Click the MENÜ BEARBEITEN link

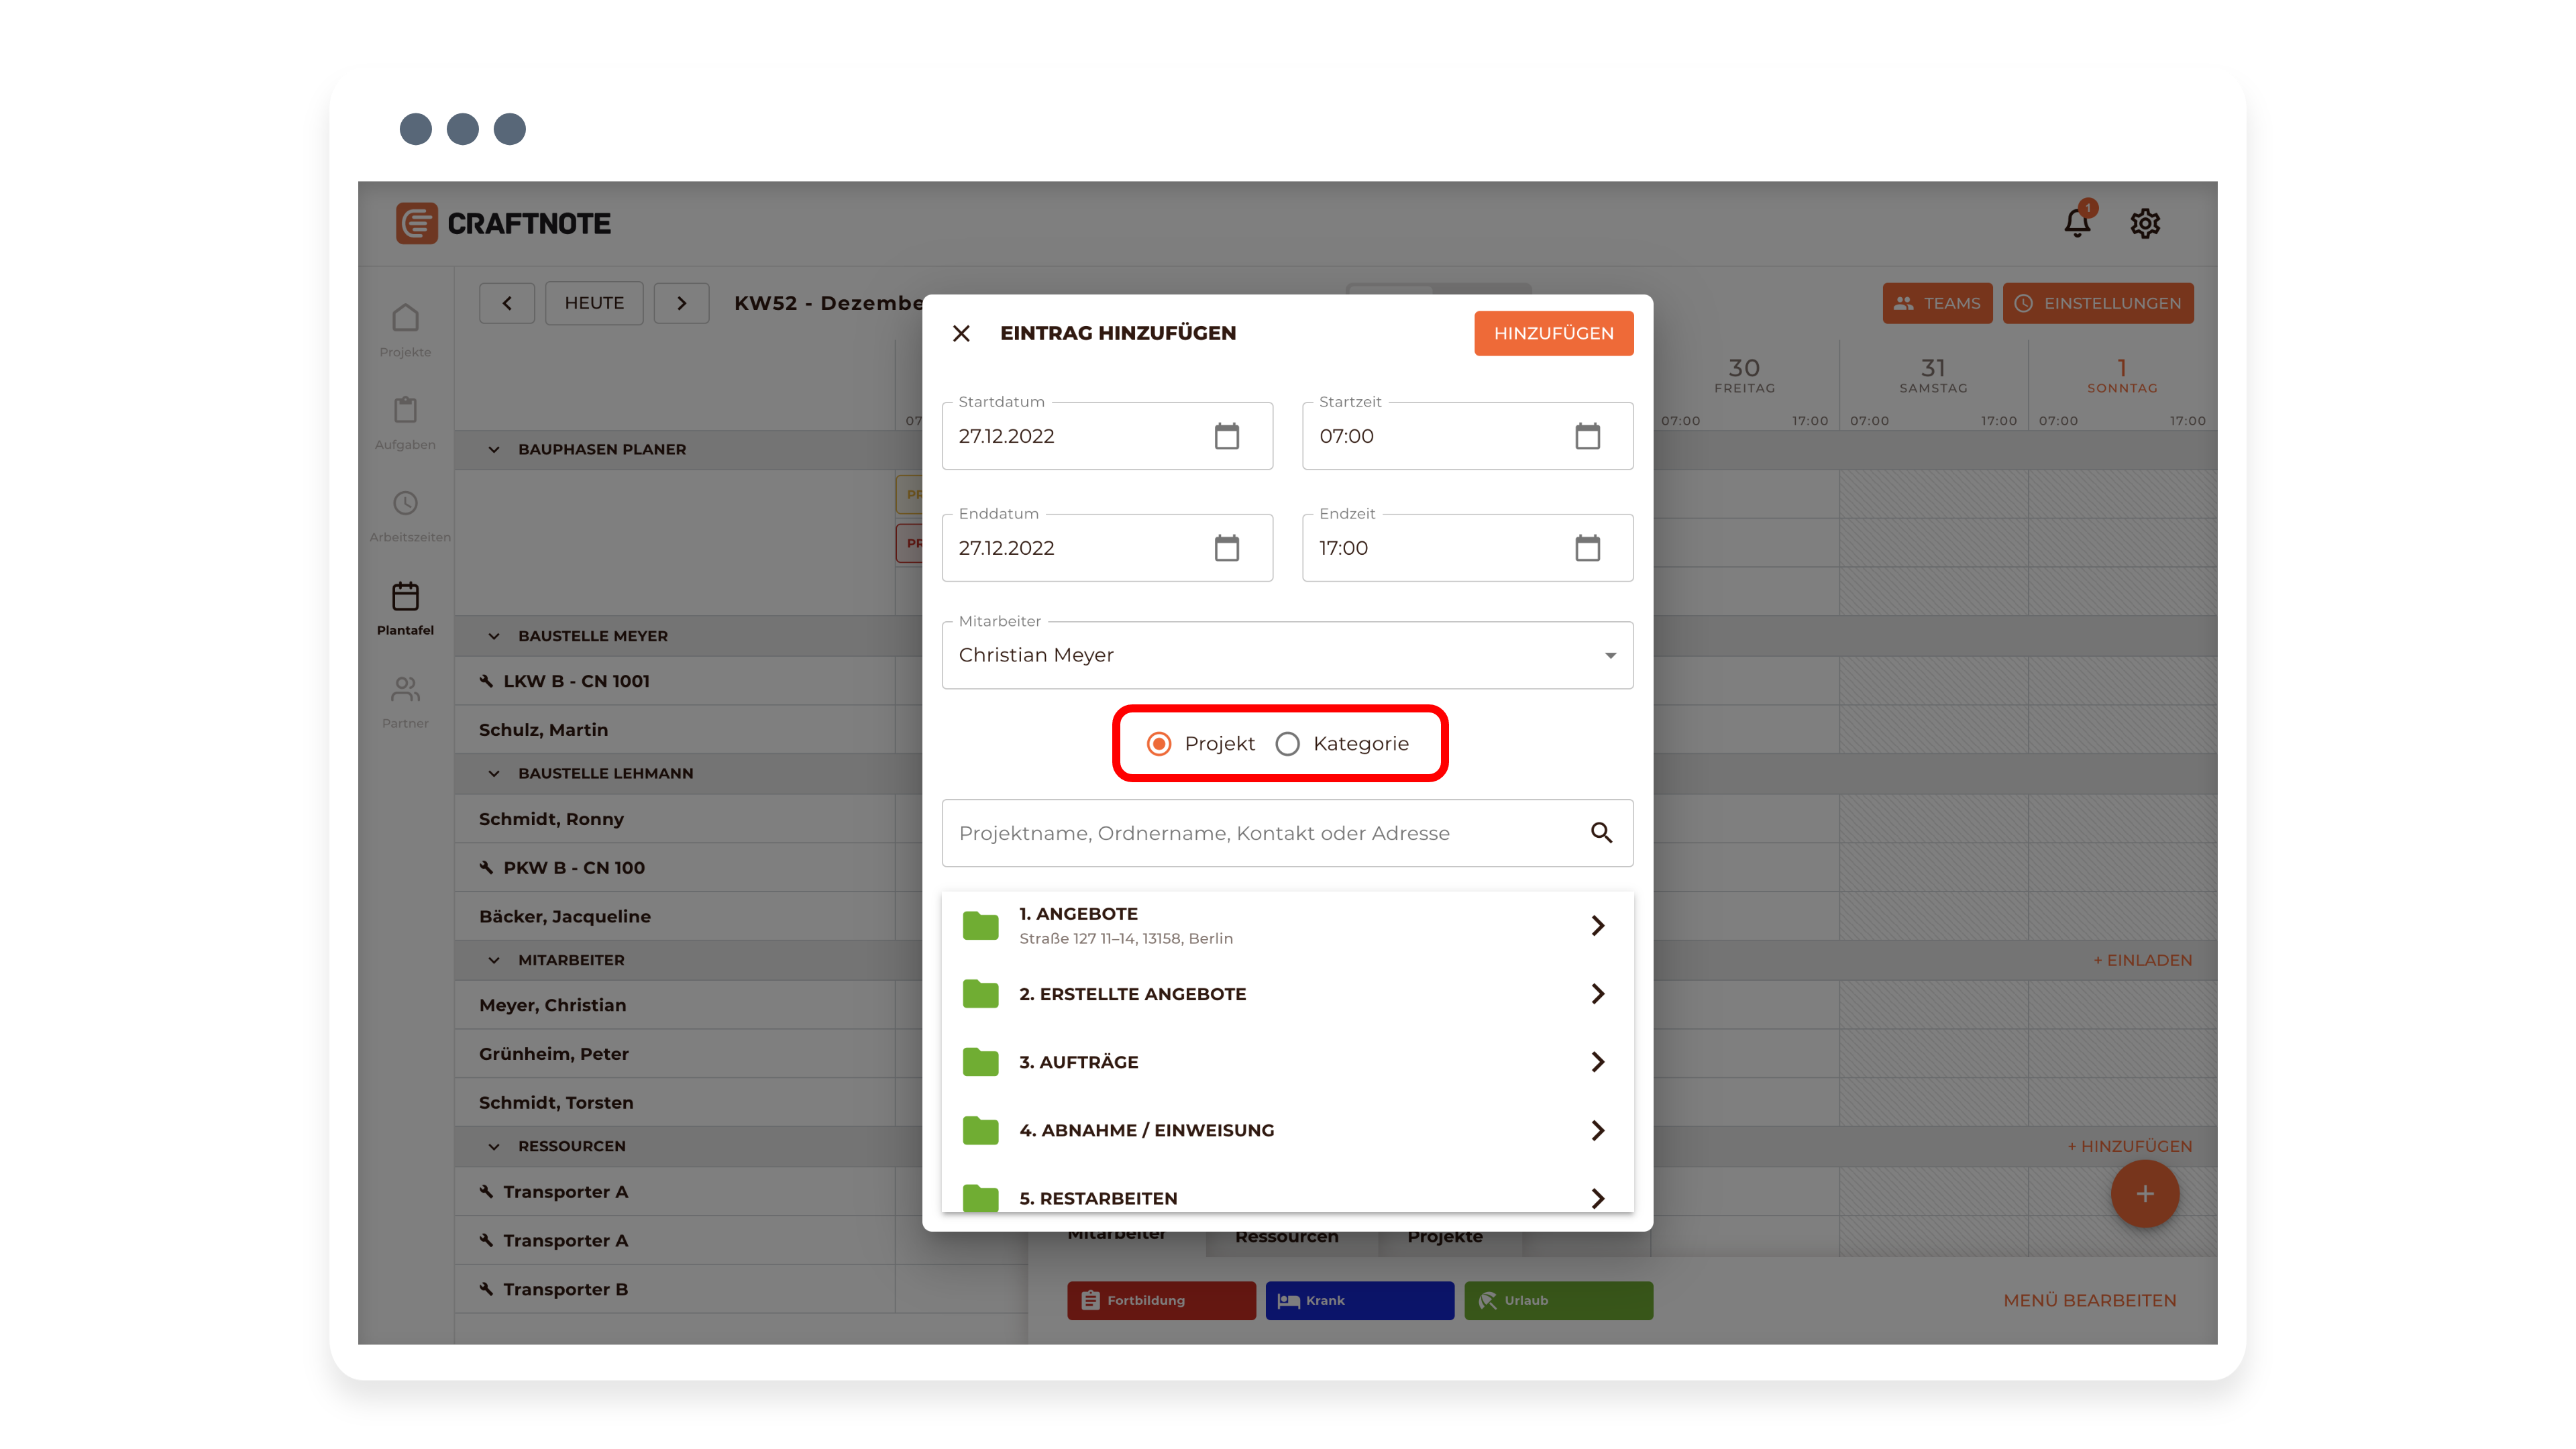(x=2089, y=1300)
